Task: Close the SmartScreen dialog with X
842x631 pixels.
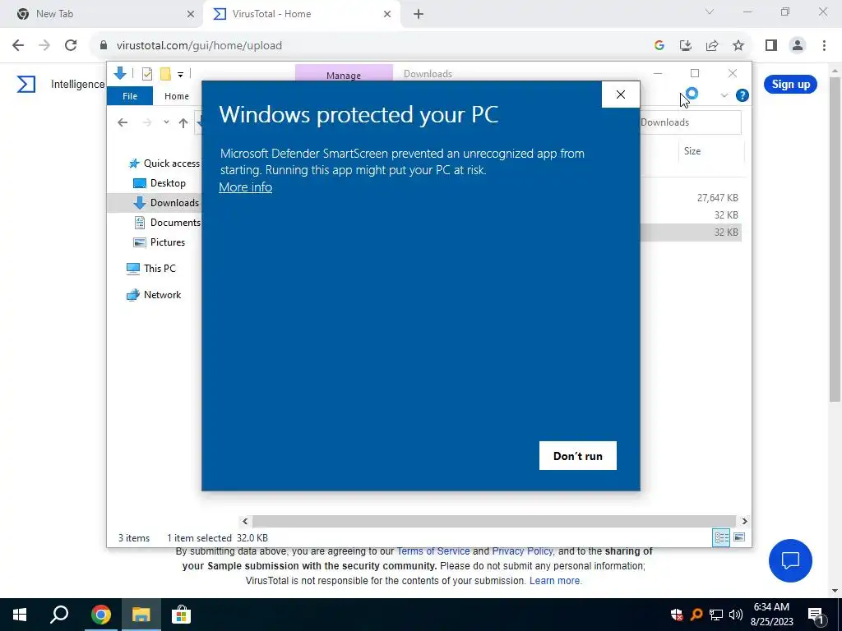Action: pos(621,94)
